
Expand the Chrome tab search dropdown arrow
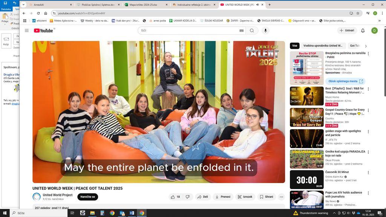[23, 5]
